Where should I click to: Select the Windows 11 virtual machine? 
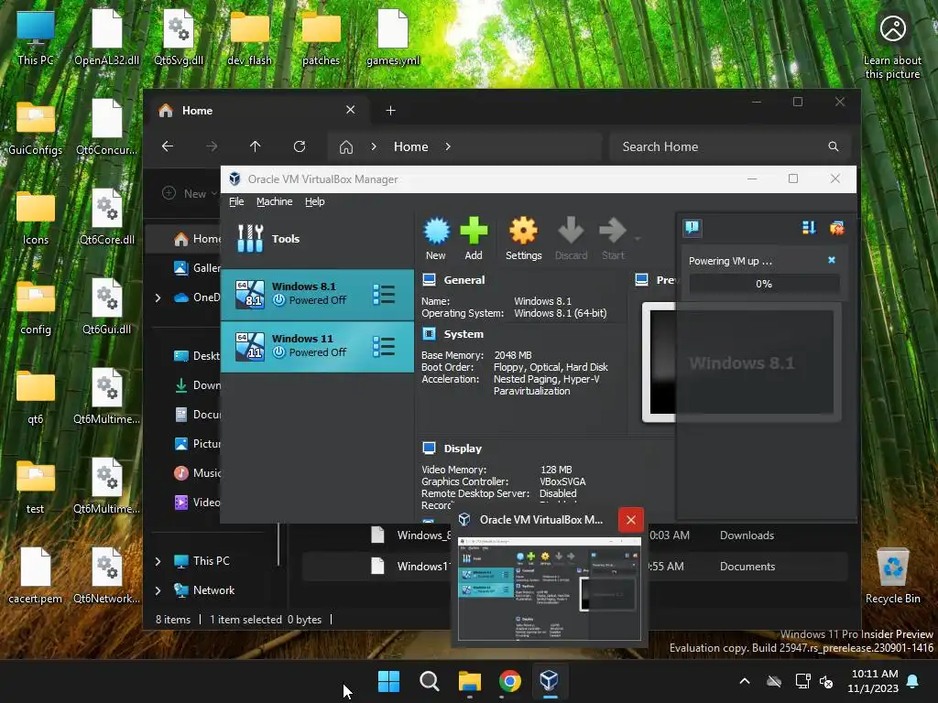(x=317, y=347)
